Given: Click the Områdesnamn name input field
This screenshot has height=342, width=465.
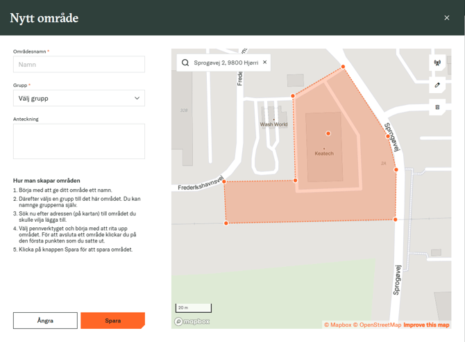Looking at the screenshot, I should (78, 64).
